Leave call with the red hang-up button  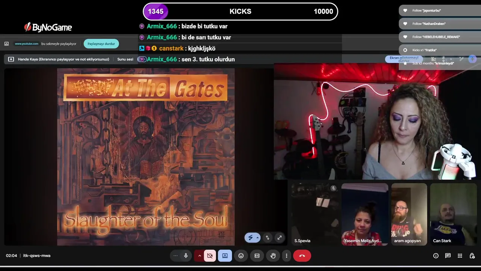pos(302,256)
